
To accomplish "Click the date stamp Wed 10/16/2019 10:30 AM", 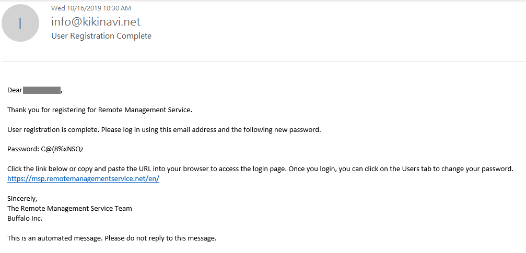I will pyautogui.click(x=91, y=8).
